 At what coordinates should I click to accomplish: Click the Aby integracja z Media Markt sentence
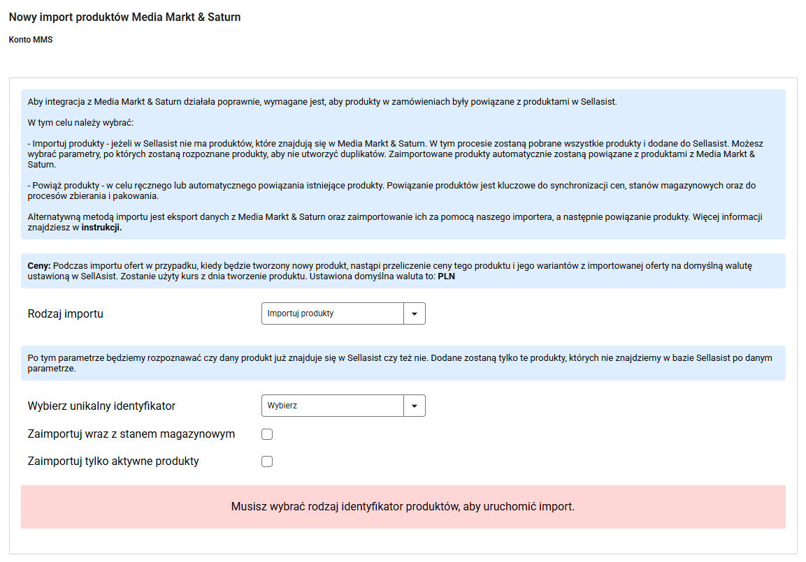pos(322,102)
